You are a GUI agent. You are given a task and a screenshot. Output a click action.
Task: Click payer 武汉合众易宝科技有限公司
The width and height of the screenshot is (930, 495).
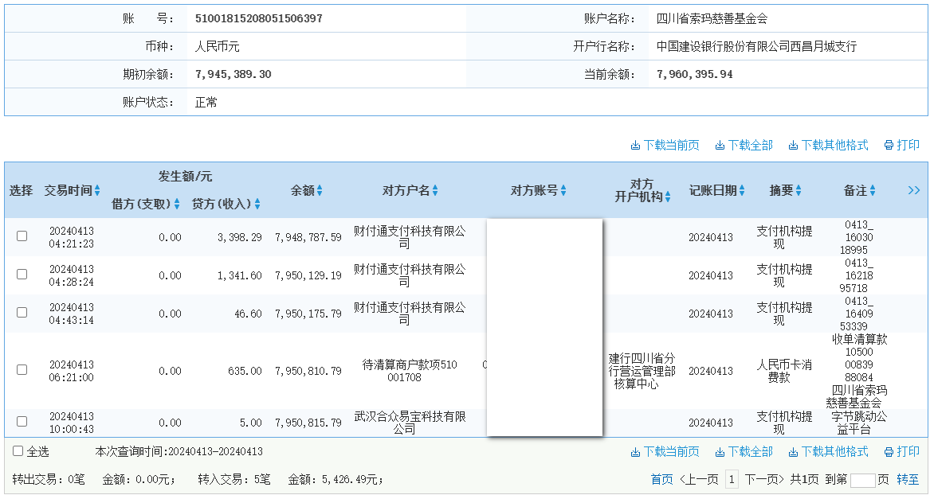click(410, 423)
